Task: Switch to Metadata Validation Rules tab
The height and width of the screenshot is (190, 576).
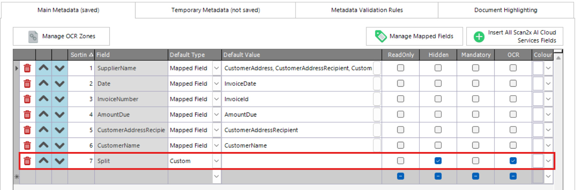Action: pyautogui.click(x=366, y=10)
